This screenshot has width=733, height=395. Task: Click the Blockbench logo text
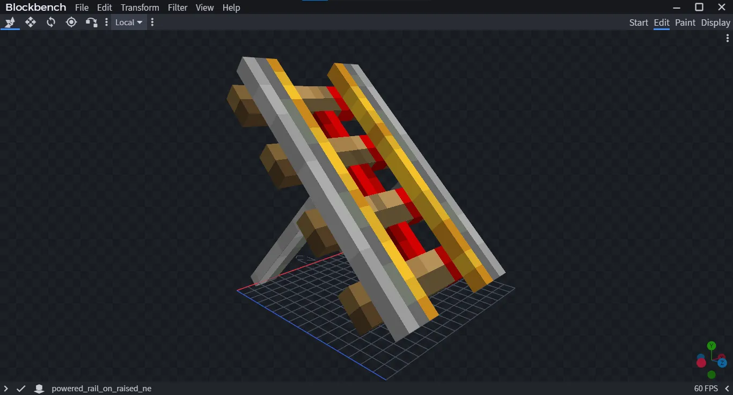tap(36, 8)
